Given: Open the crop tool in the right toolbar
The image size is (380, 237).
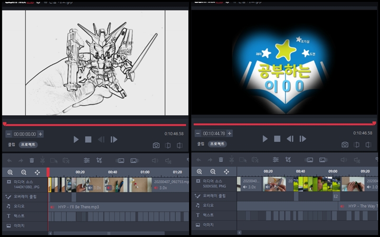Looking at the screenshot, I should pyautogui.click(x=288, y=160).
